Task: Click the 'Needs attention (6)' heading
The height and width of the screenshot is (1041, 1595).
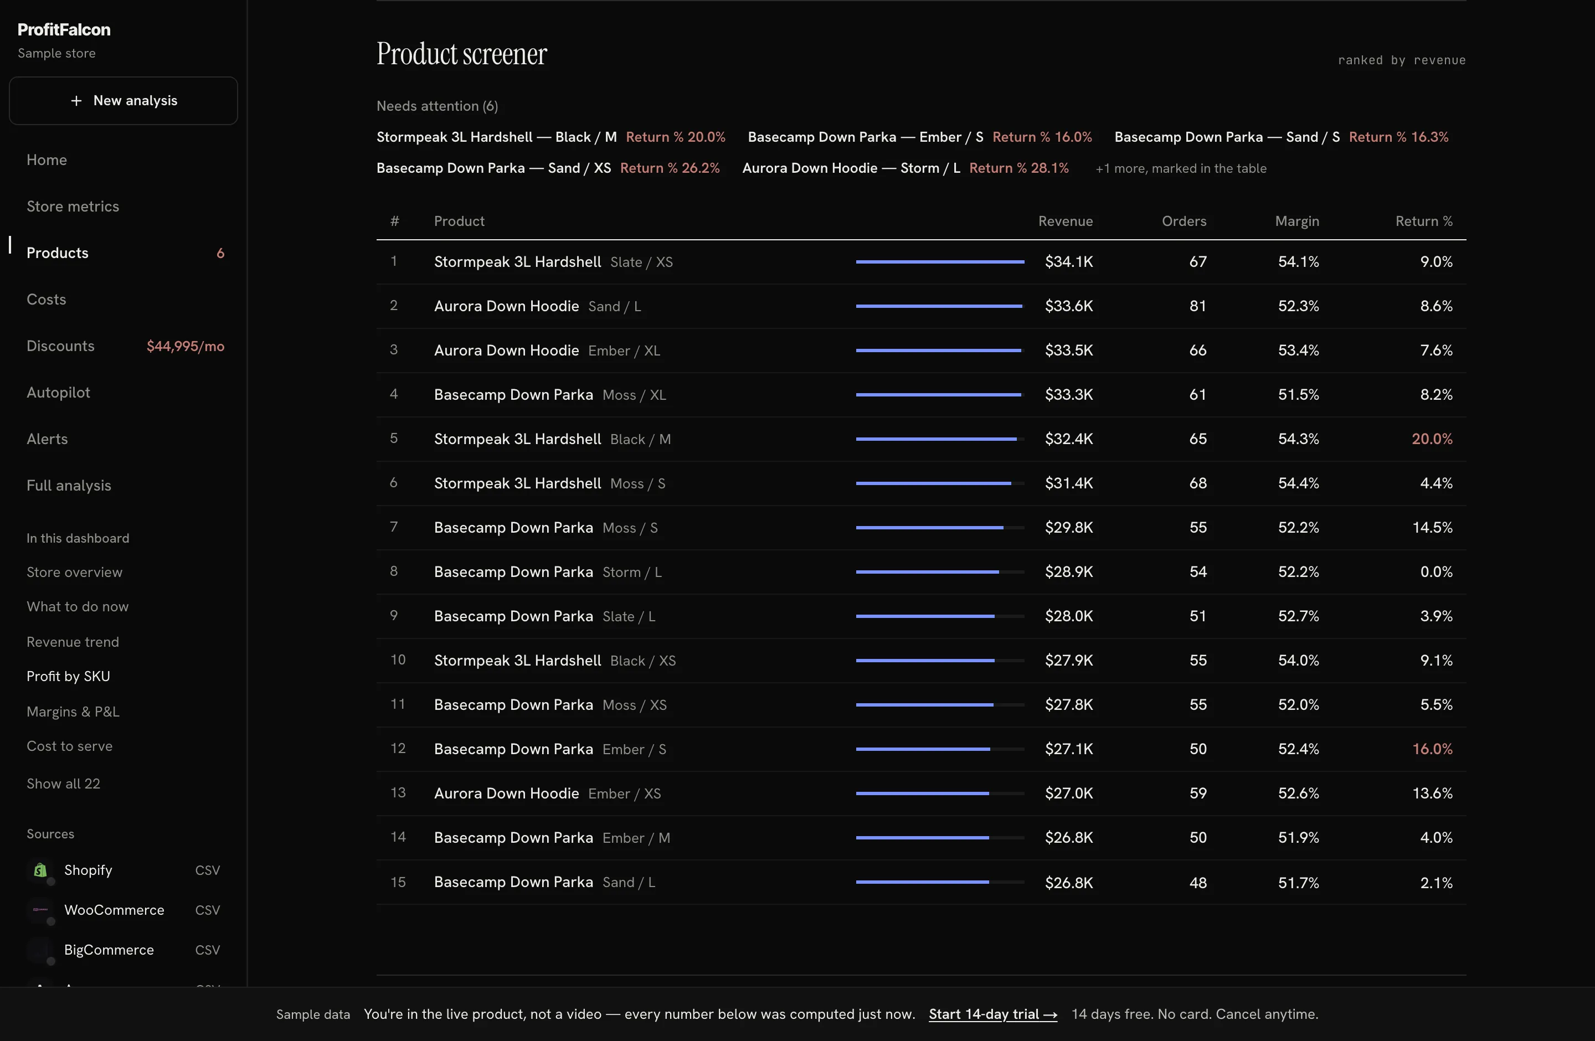Action: 437,106
